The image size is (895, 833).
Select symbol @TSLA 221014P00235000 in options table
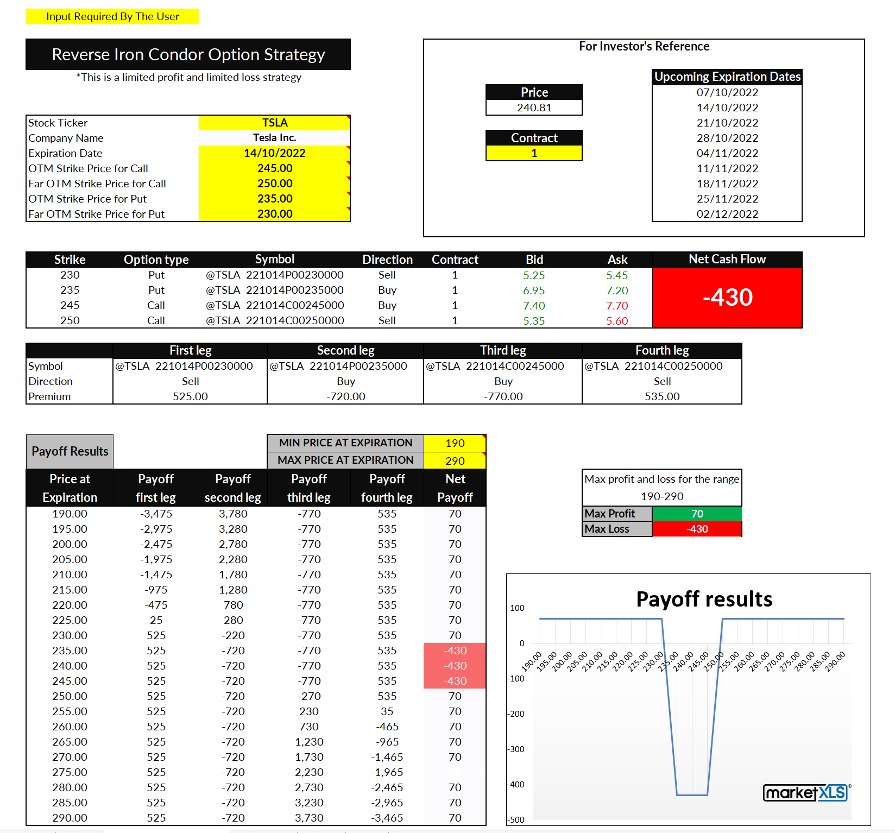tap(275, 291)
